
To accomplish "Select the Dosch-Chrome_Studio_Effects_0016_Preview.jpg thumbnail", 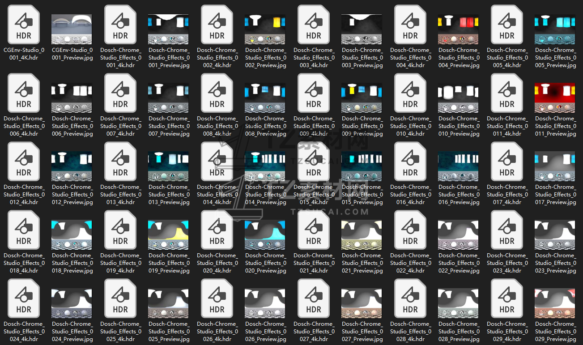I will pyautogui.click(x=459, y=166).
